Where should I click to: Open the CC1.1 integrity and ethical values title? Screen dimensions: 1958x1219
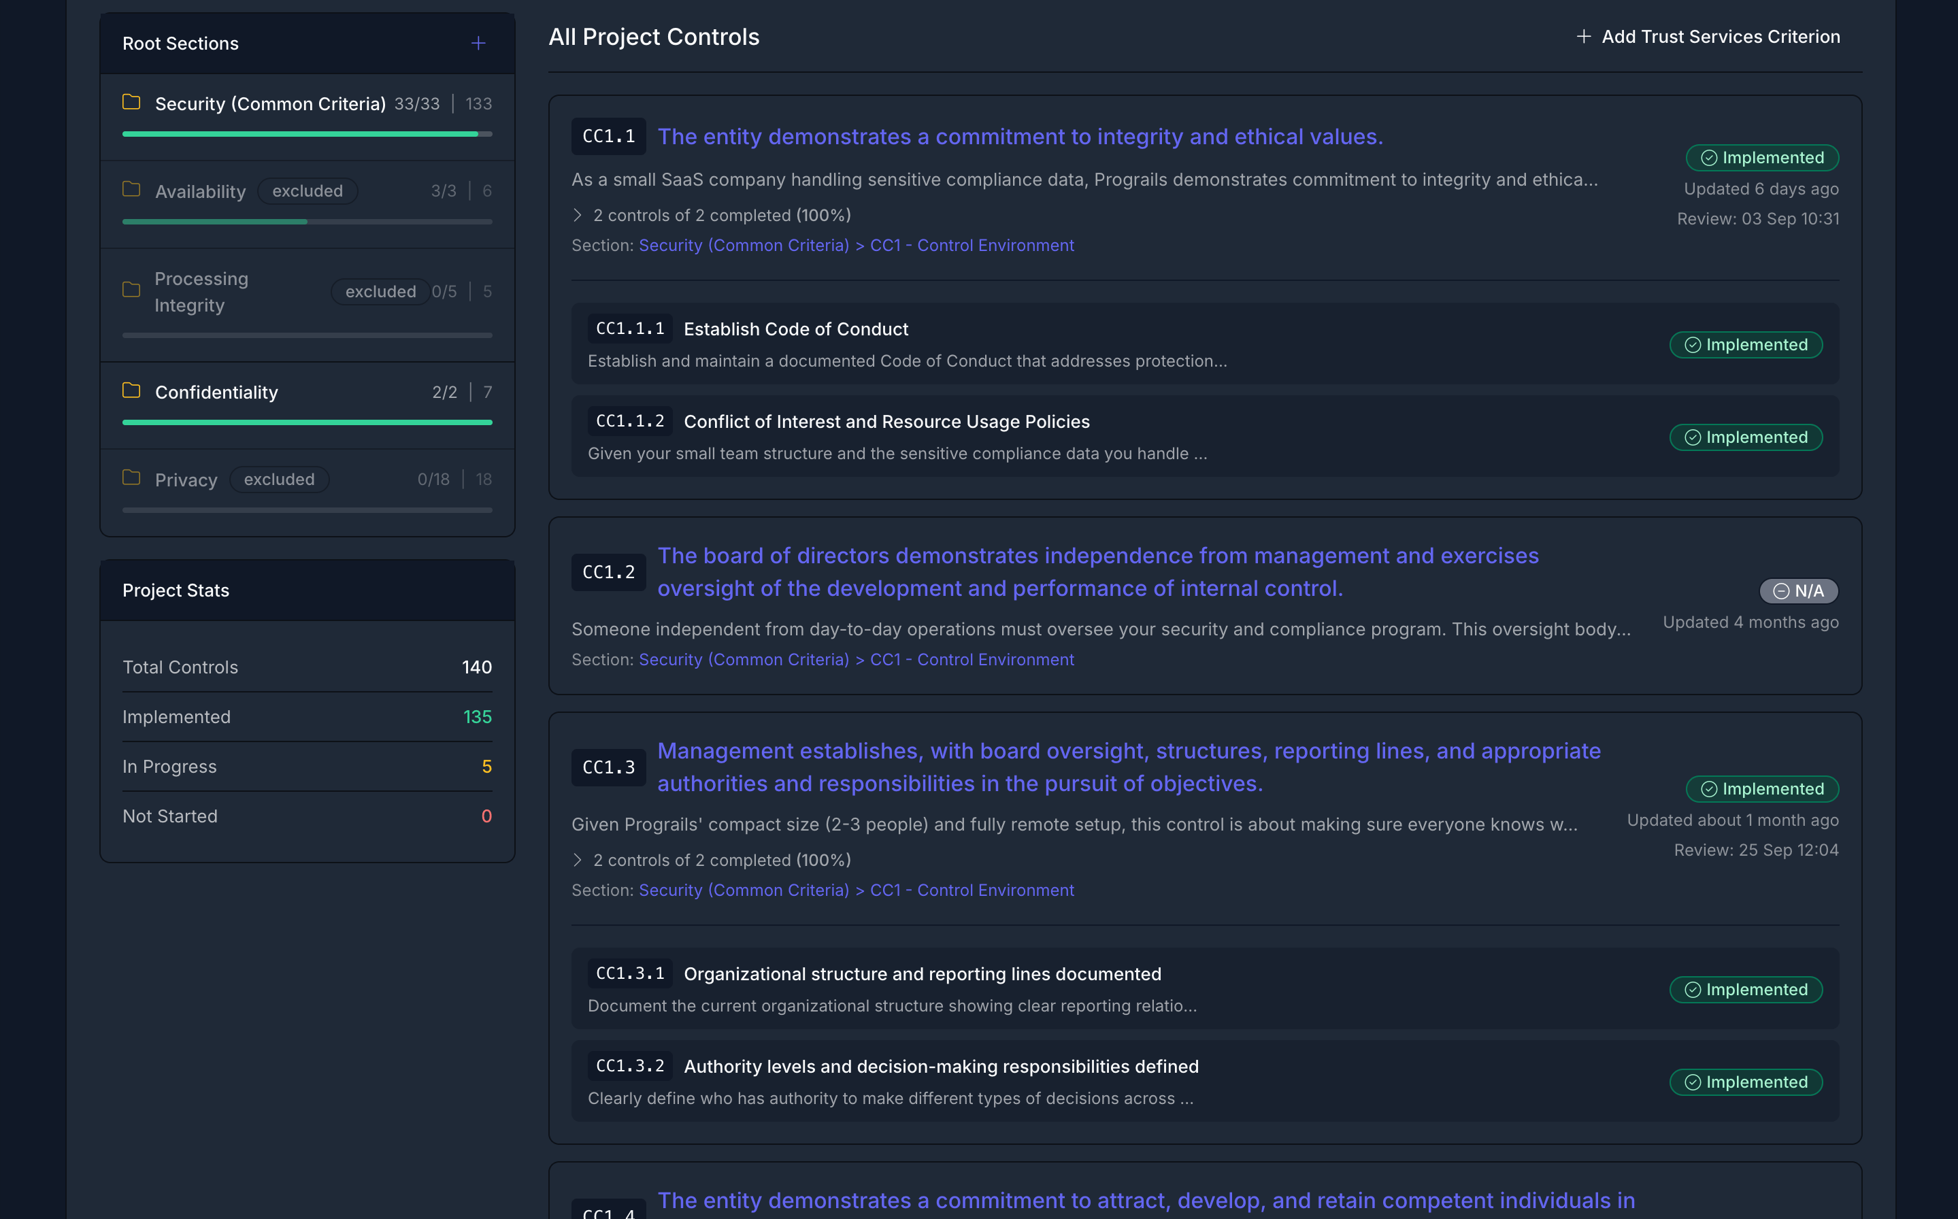pos(1020,136)
